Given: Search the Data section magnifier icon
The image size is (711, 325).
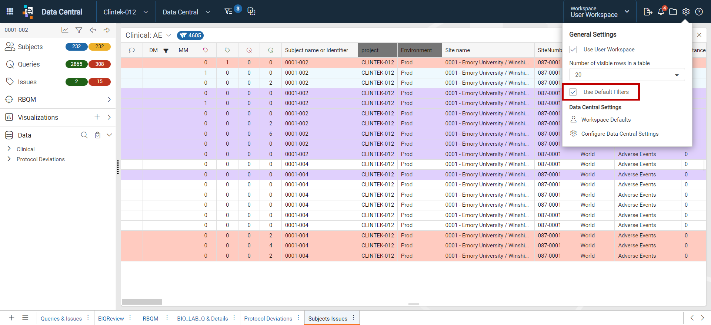Looking at the screenshot, I should point(84,135).
